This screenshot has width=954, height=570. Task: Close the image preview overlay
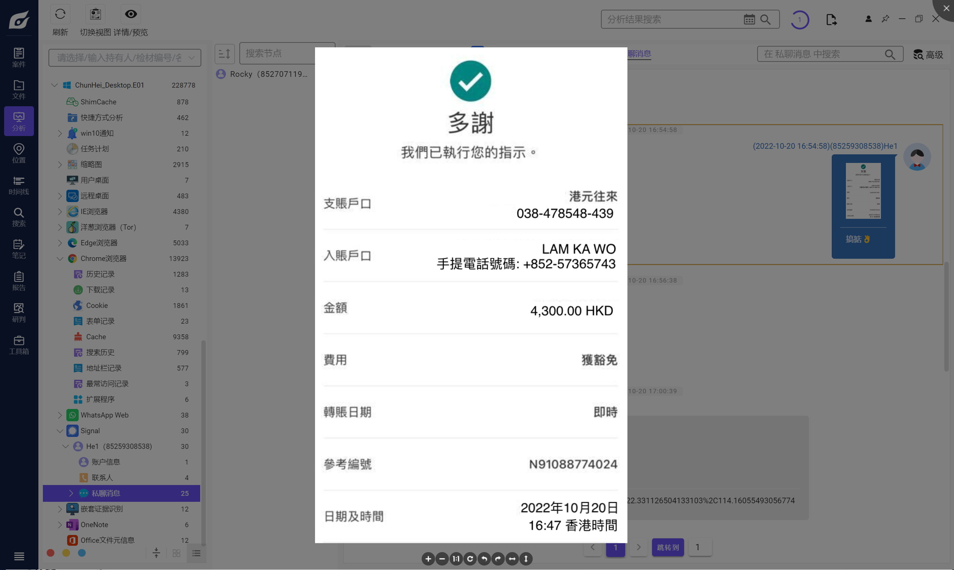tap(946, 8)
